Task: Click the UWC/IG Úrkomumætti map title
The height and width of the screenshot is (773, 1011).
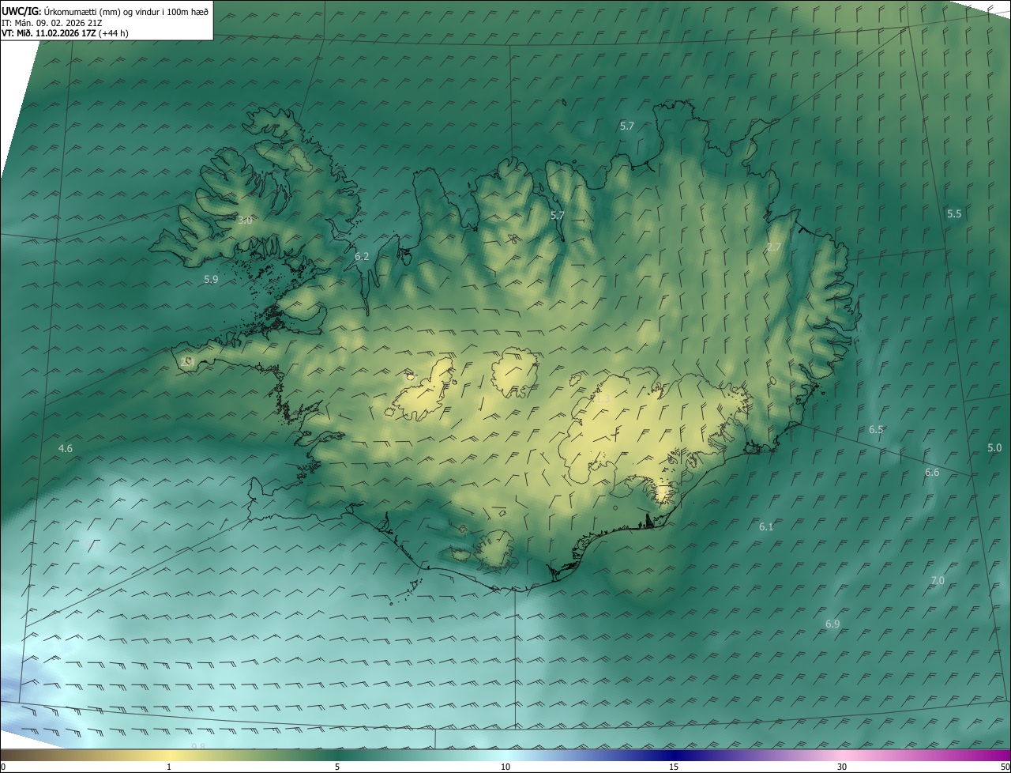Action: (105, 10)
